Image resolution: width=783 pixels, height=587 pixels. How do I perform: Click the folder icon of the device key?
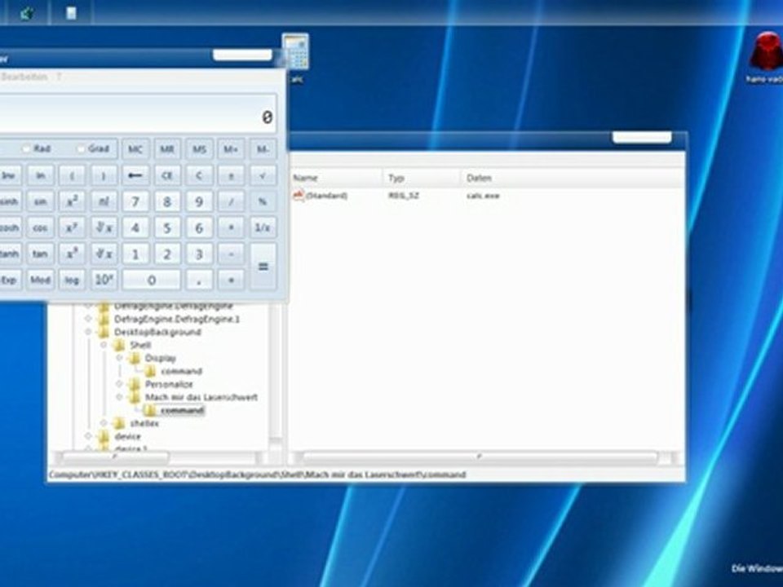tap(104, 436)
